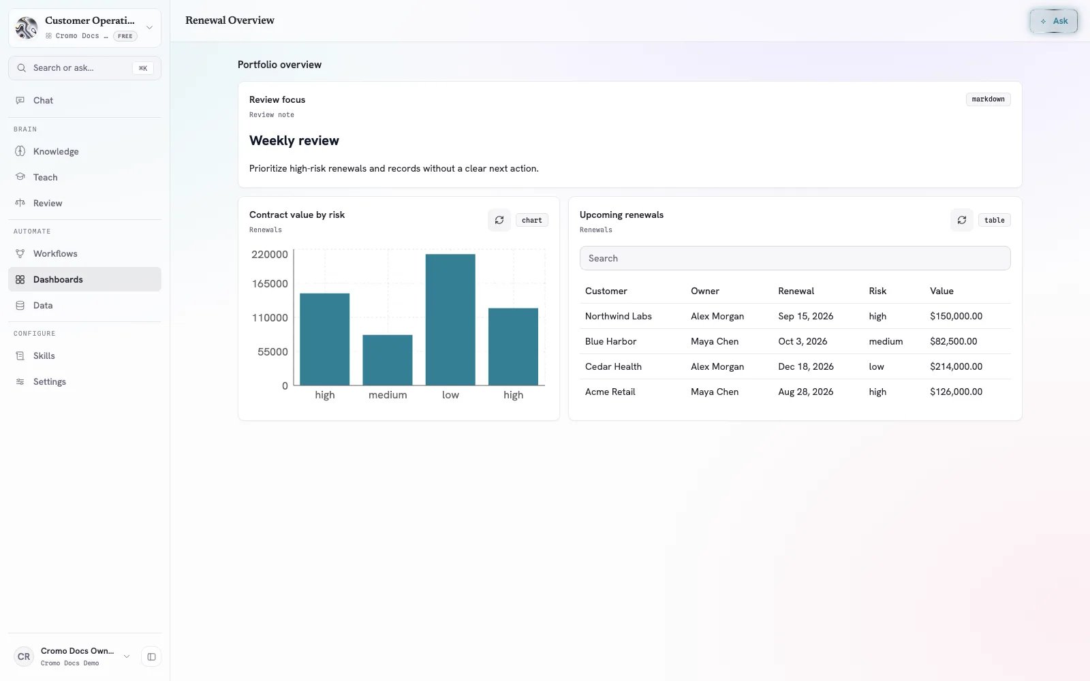Click the Data database icon
This screenshot has width=1090, height=681.
pos(20,305)
